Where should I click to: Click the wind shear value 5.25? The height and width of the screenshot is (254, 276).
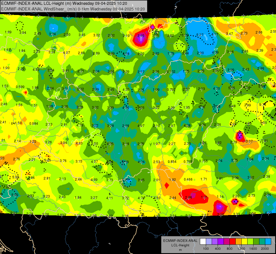[x=48, y=160]
